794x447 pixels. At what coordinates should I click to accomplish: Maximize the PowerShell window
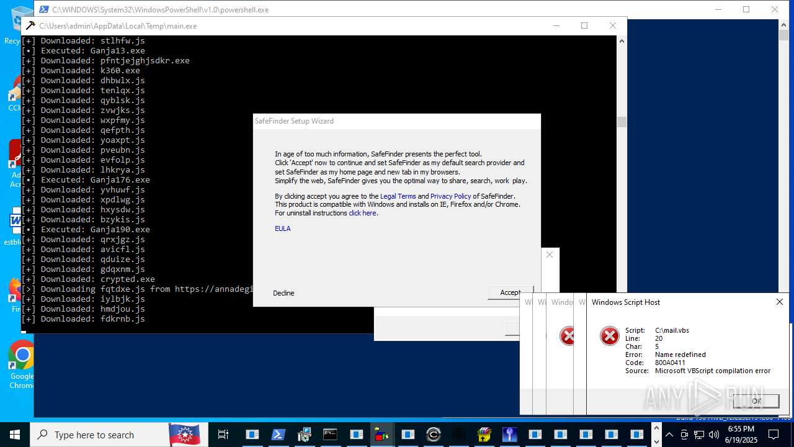(746, 9)
